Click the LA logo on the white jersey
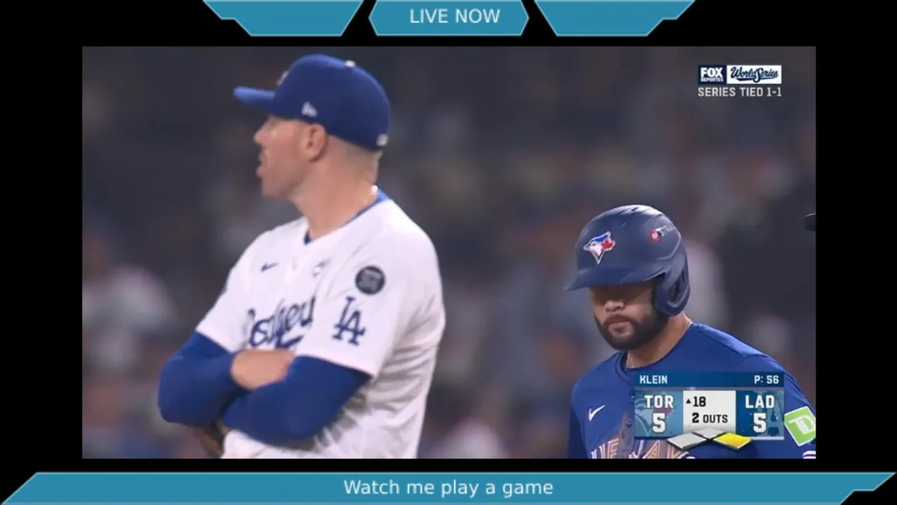 click(350, 320)
